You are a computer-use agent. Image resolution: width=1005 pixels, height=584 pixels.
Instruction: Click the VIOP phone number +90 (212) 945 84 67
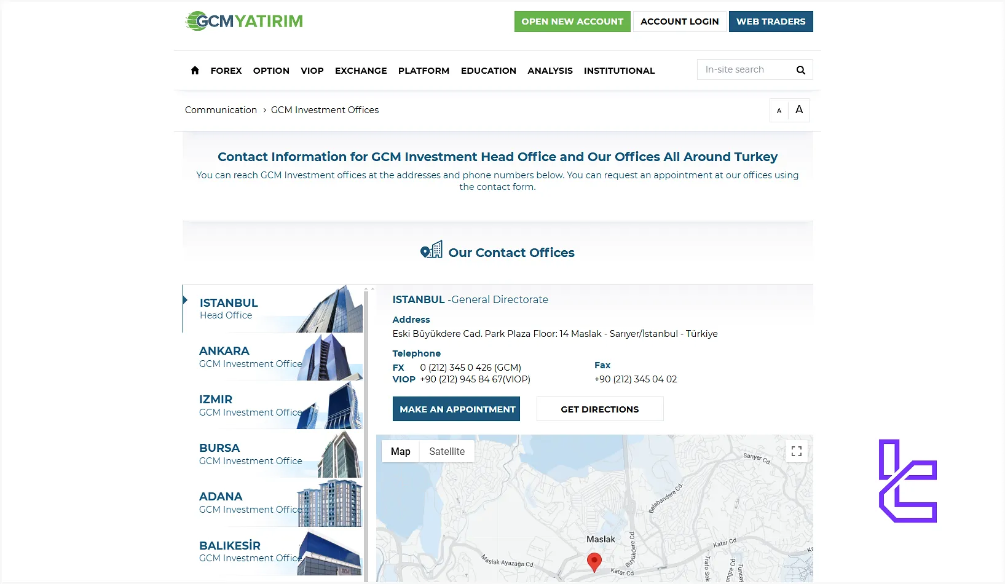(475, 379)
